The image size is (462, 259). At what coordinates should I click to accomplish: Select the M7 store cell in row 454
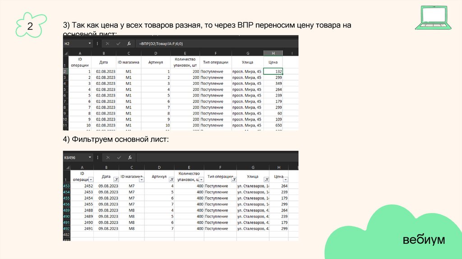(132, 192)
